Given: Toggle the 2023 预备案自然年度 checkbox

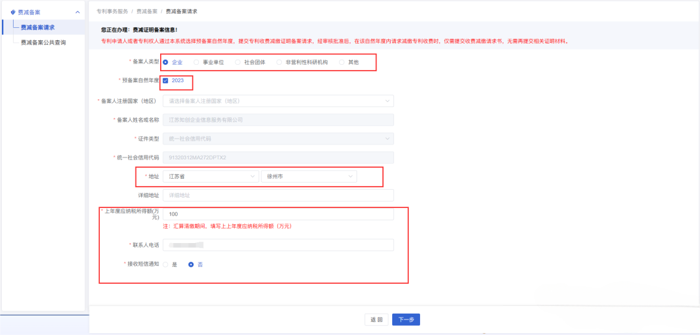Looking at the screenshot, I should click(x=166, y=81).
